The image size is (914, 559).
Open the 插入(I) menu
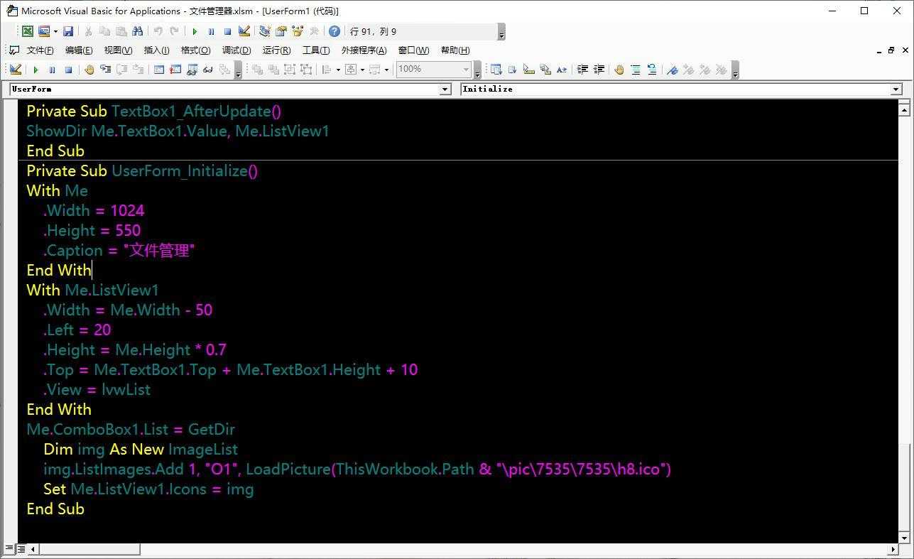156,50
